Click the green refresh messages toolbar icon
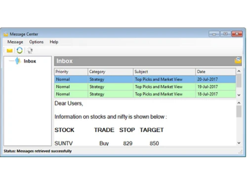 [x=20, y=50]
